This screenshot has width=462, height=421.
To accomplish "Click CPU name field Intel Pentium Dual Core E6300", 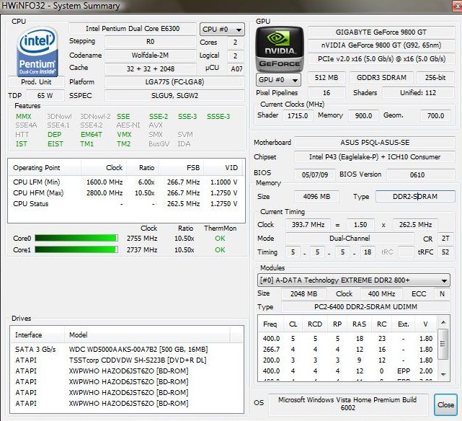I will (x=133, y=29).
